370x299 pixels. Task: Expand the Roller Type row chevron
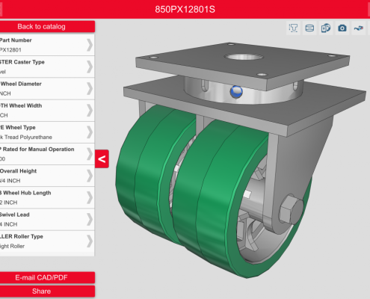tap(90, 241)
